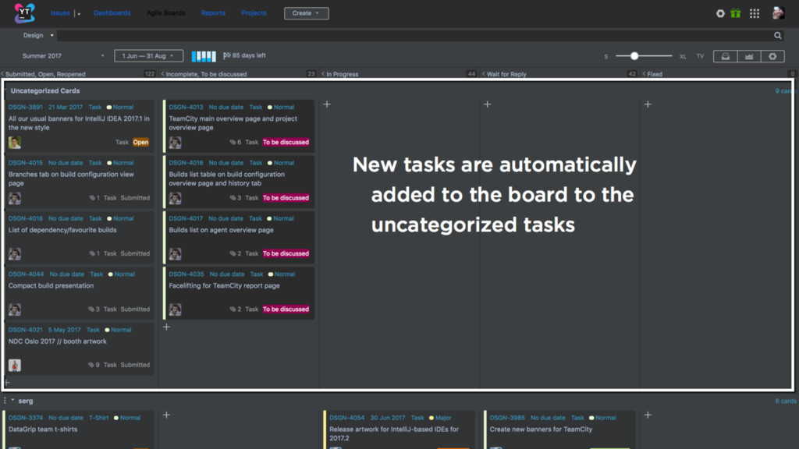799x449 pixels.
Task: Open issue link DSGN-3891
Action: (x=26, y=108)
